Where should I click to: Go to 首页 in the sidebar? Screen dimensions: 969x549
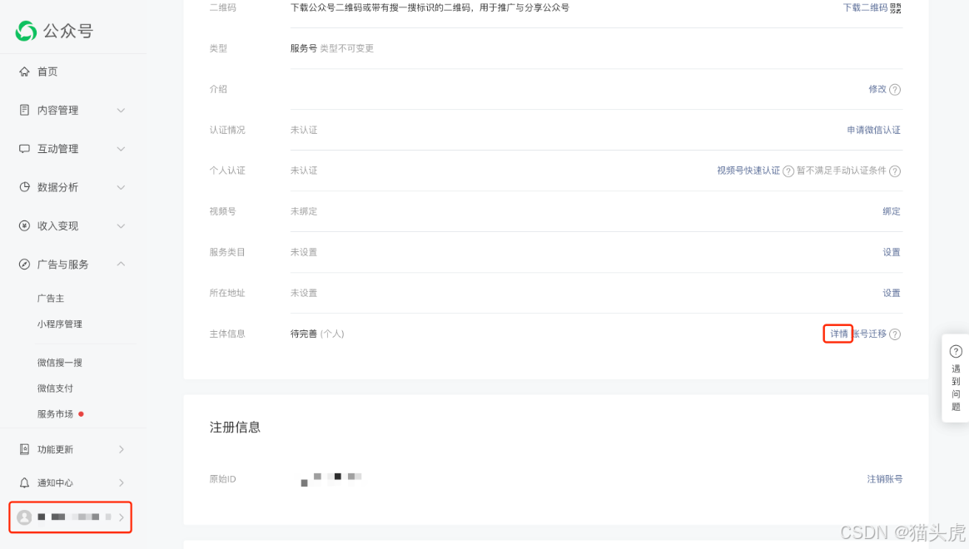pyautogui.click(x=47, y=72)
